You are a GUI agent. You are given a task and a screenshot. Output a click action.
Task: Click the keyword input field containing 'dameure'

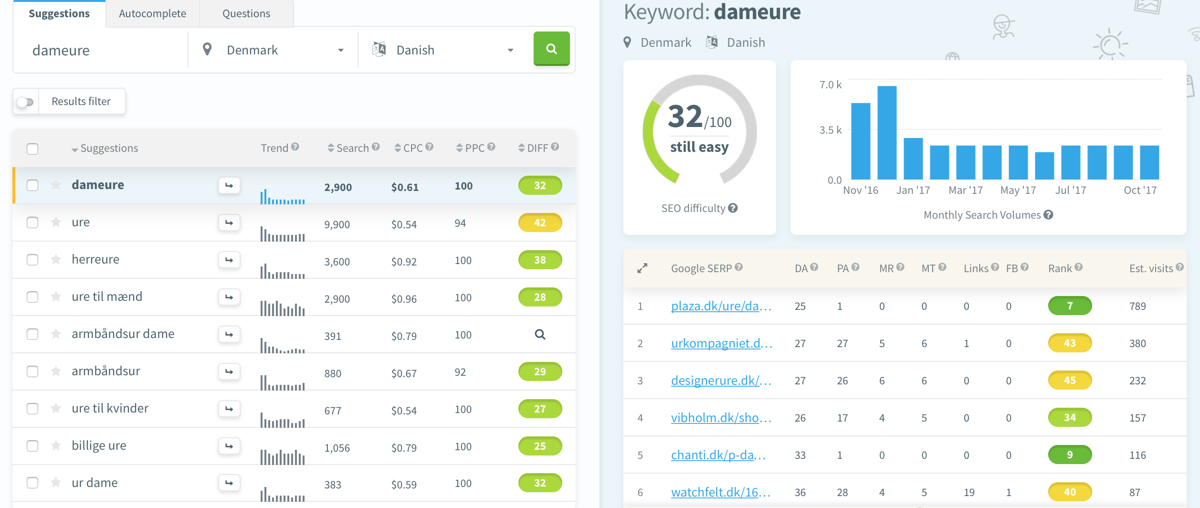click(100, 50)
